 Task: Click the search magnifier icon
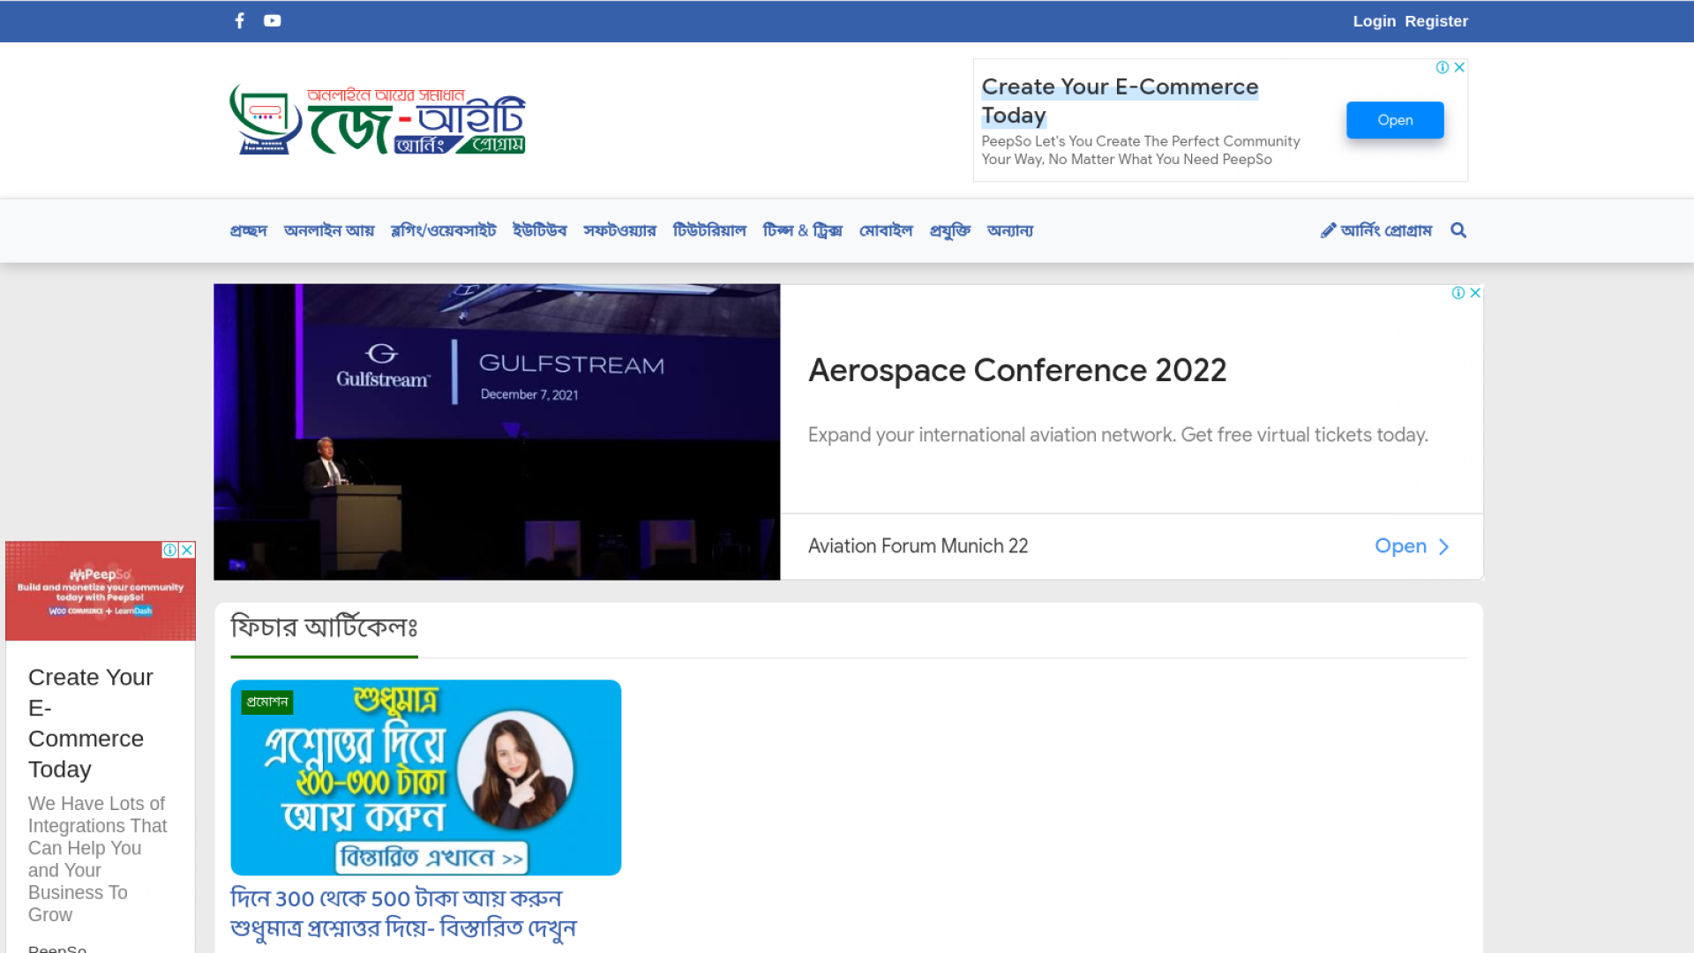1458,230
